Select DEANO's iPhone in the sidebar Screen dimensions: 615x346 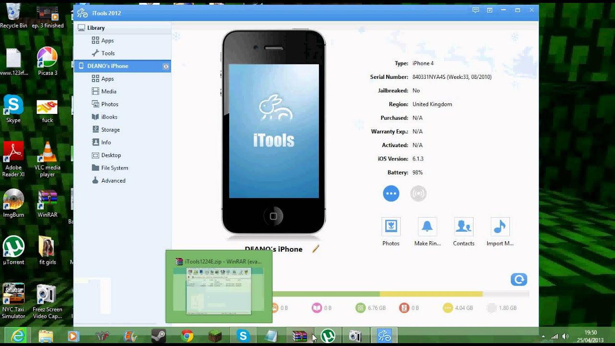(x=123, y=66)
